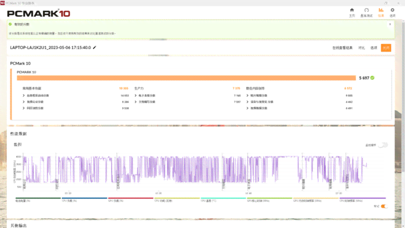Viewport: 405px width, 228px height.
Task: Click Options button in result header
Action: point(374,48)
